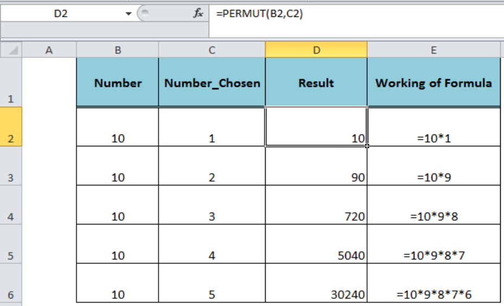504x306 pixels.
Task: Select the cell containing =10*9*8*7
Action: 433,244
